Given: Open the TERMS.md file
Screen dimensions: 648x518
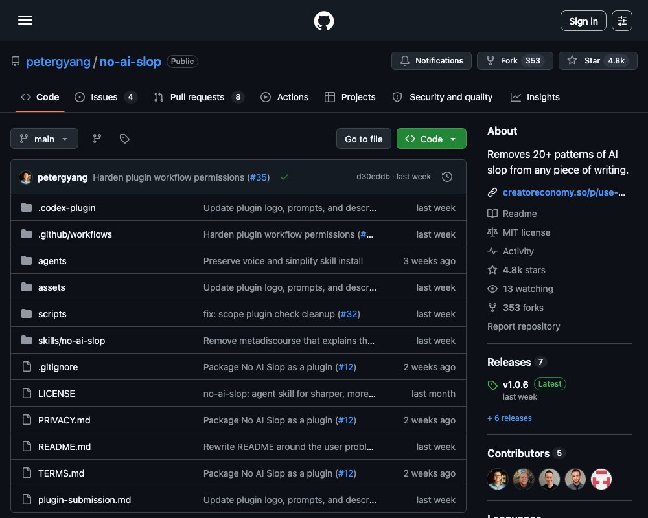Looking at the screenshot, I should tap(61, 473).
